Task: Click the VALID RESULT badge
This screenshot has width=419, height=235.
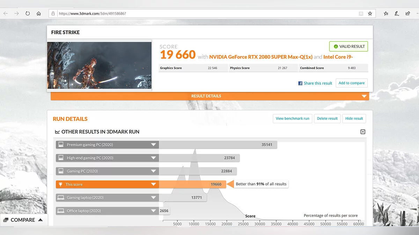Action: [x=348, y=46]
